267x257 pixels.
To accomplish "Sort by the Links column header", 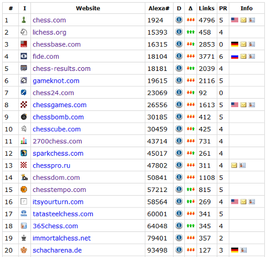I will tap(207, 8).
